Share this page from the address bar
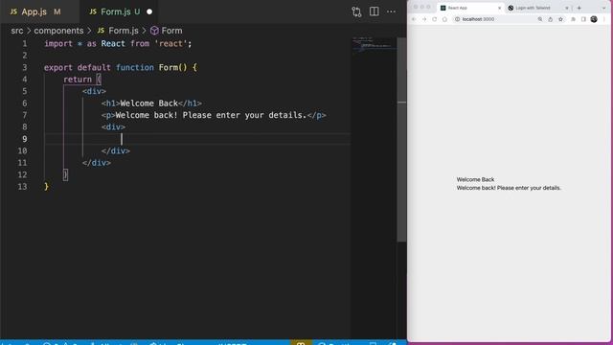This screenshot has height=345, width=613. 550,19
